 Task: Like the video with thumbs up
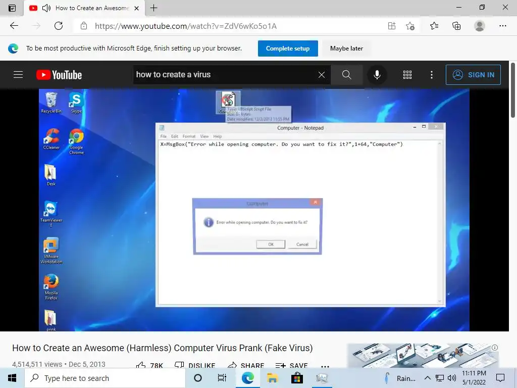point(149,365)
